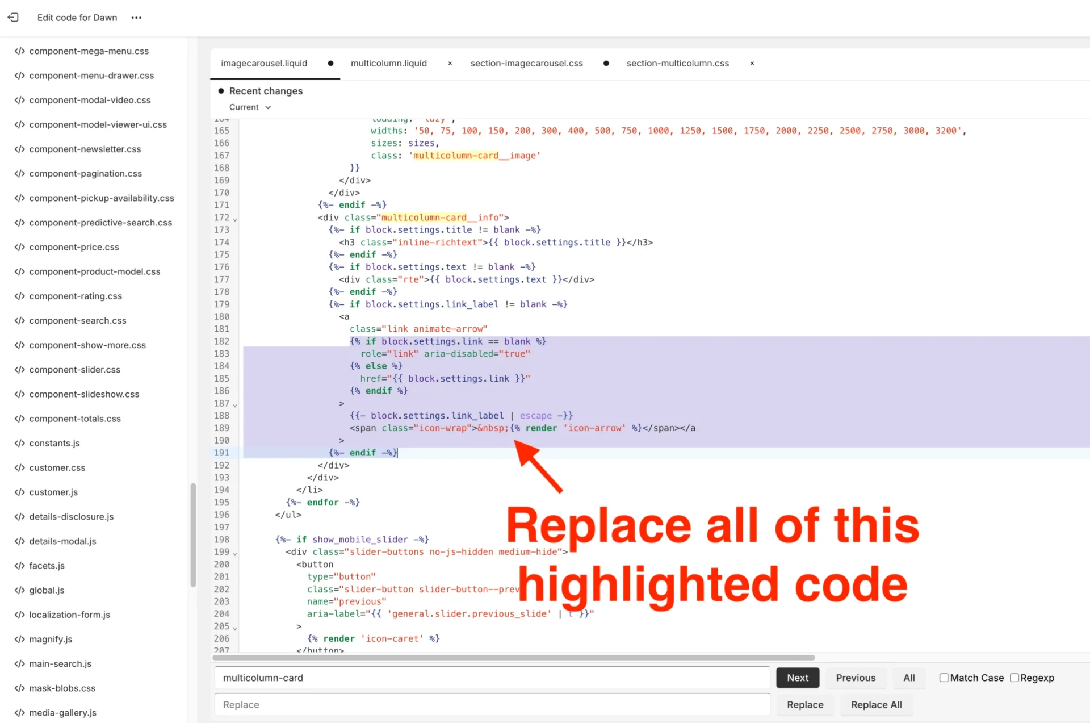
Task: Close the section-multicolumn.css tab
Action: tap(752, 64)
